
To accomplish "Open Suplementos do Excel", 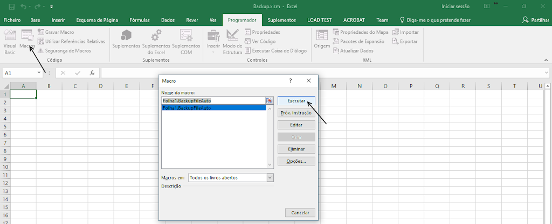I will [x=156, y=42].
